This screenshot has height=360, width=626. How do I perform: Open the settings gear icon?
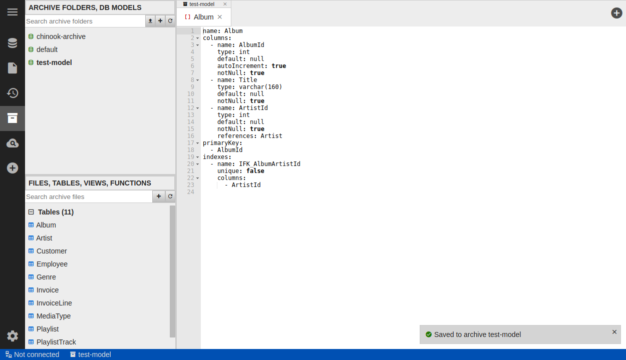(x=13, y=336)
